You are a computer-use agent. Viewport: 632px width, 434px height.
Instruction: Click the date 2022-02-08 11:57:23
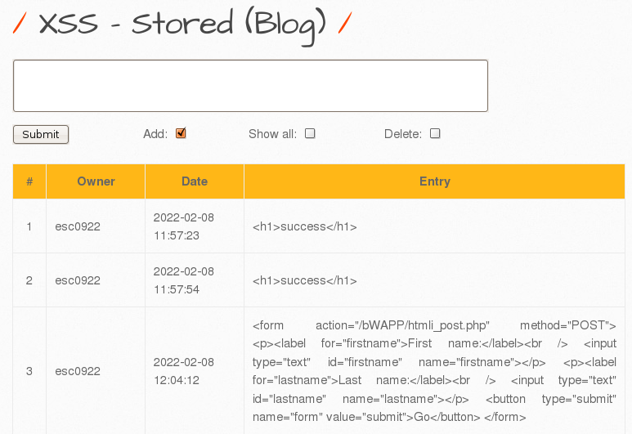tap(184, 226)
